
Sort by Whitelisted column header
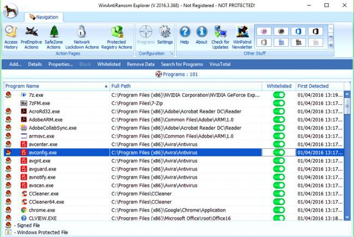(x=279, y=86)
